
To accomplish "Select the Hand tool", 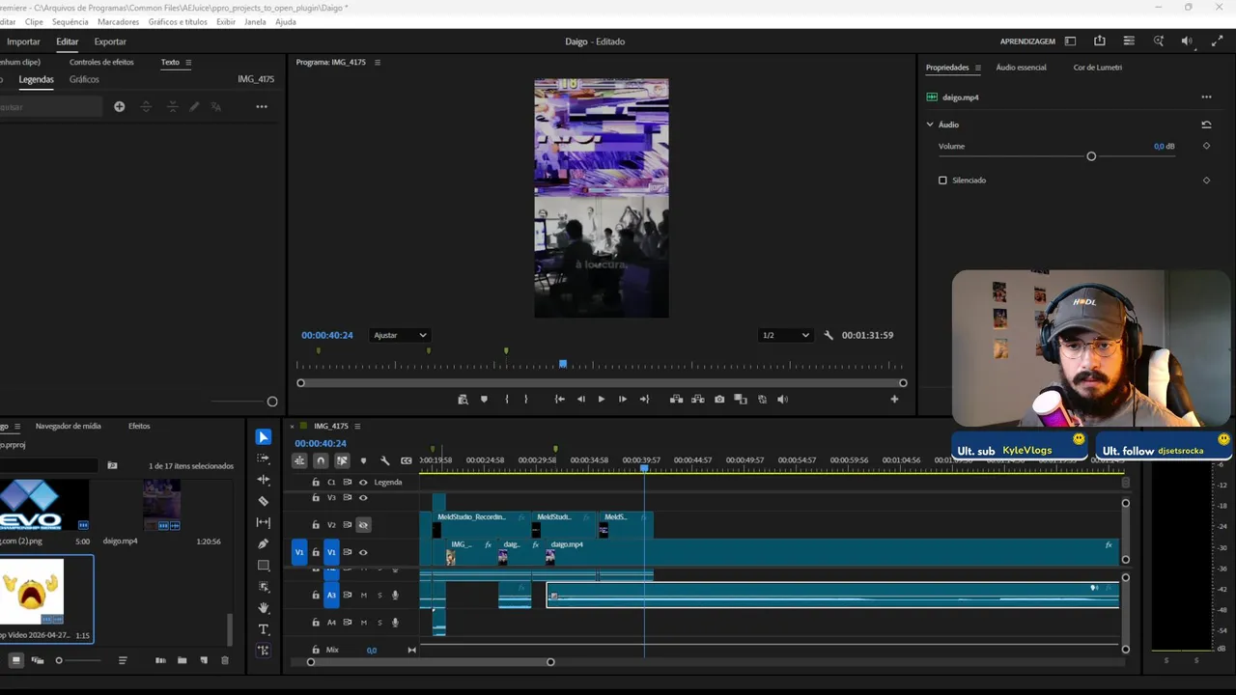I will (x=264, y=608).
